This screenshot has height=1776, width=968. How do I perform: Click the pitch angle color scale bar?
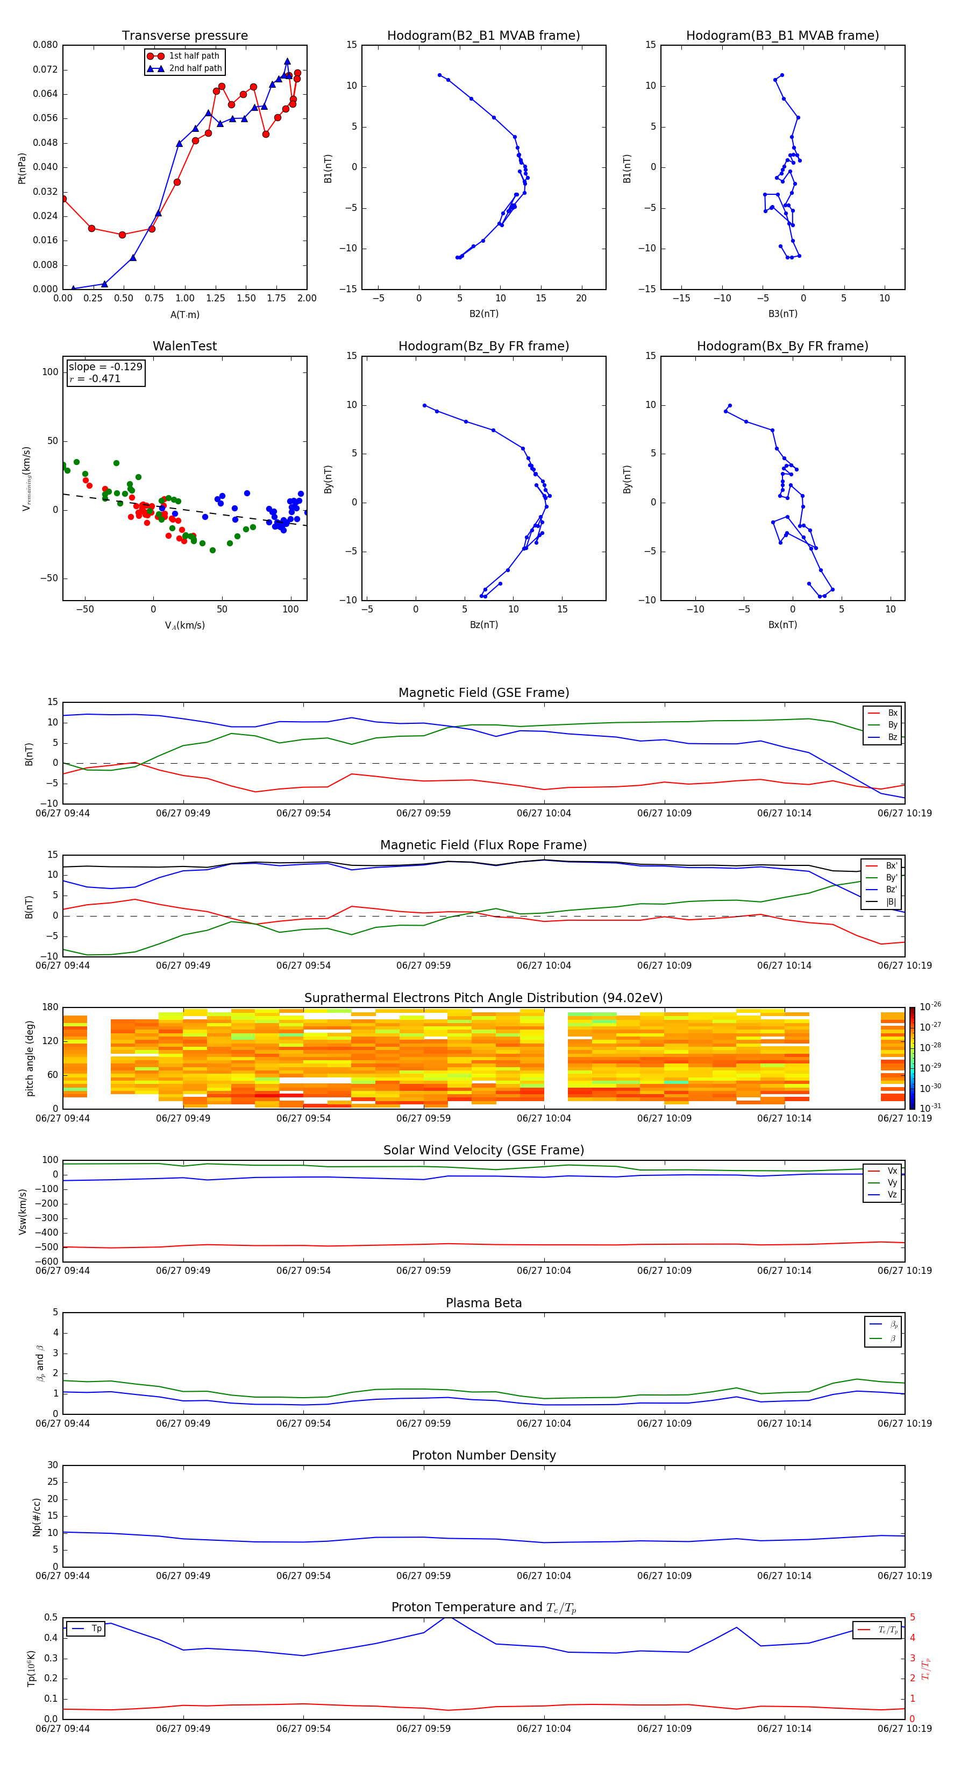click(912, 1058)
